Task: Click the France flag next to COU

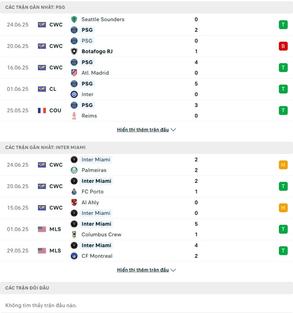Action: pos(42,110)
